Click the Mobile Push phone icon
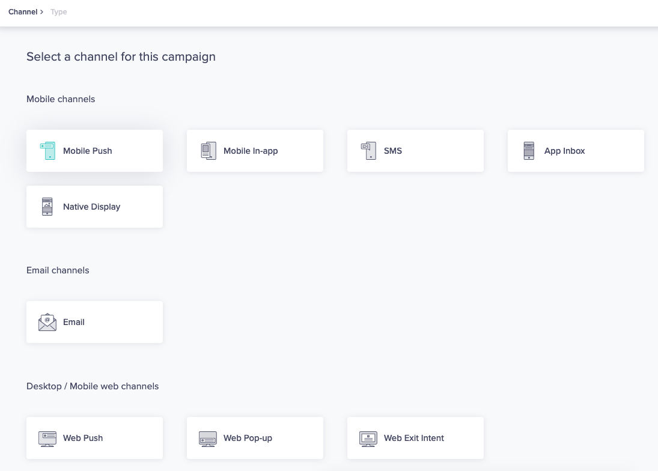Viewport: 658px width, 471px height. [x=47, y=151]
